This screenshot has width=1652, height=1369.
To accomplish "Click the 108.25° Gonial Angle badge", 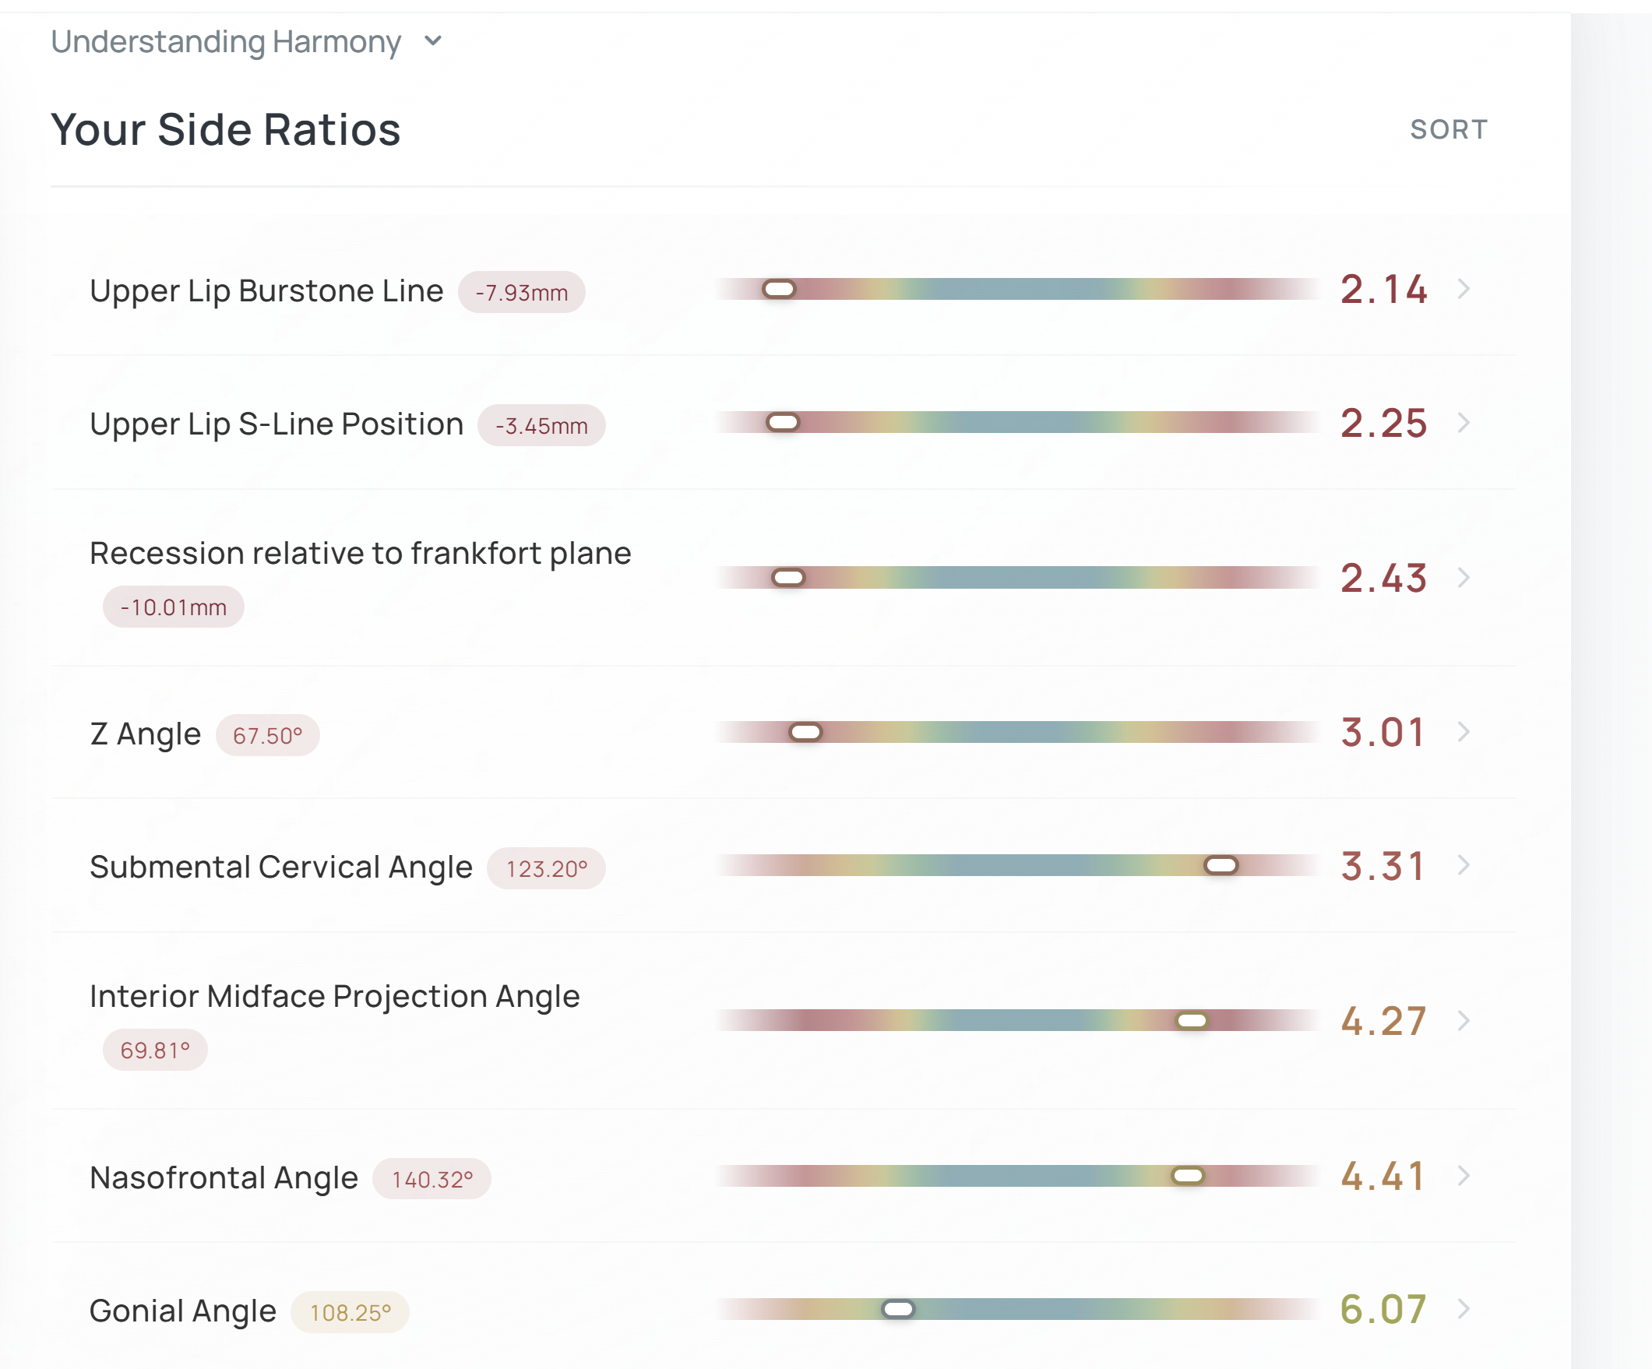I will click(x=350, y=1313).
